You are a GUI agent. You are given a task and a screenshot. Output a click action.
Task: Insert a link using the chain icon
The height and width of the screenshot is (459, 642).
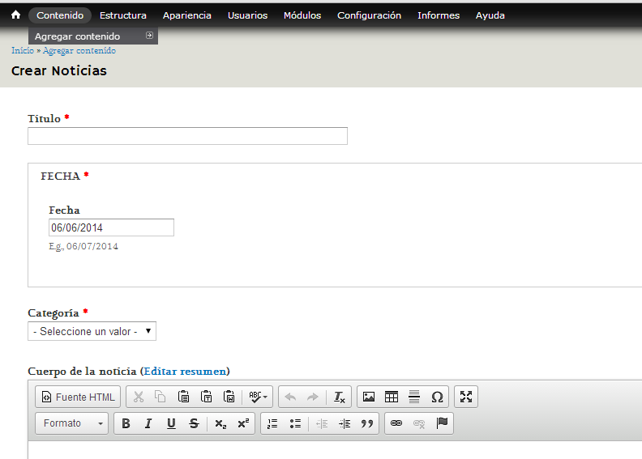click(x=396, y=423)
